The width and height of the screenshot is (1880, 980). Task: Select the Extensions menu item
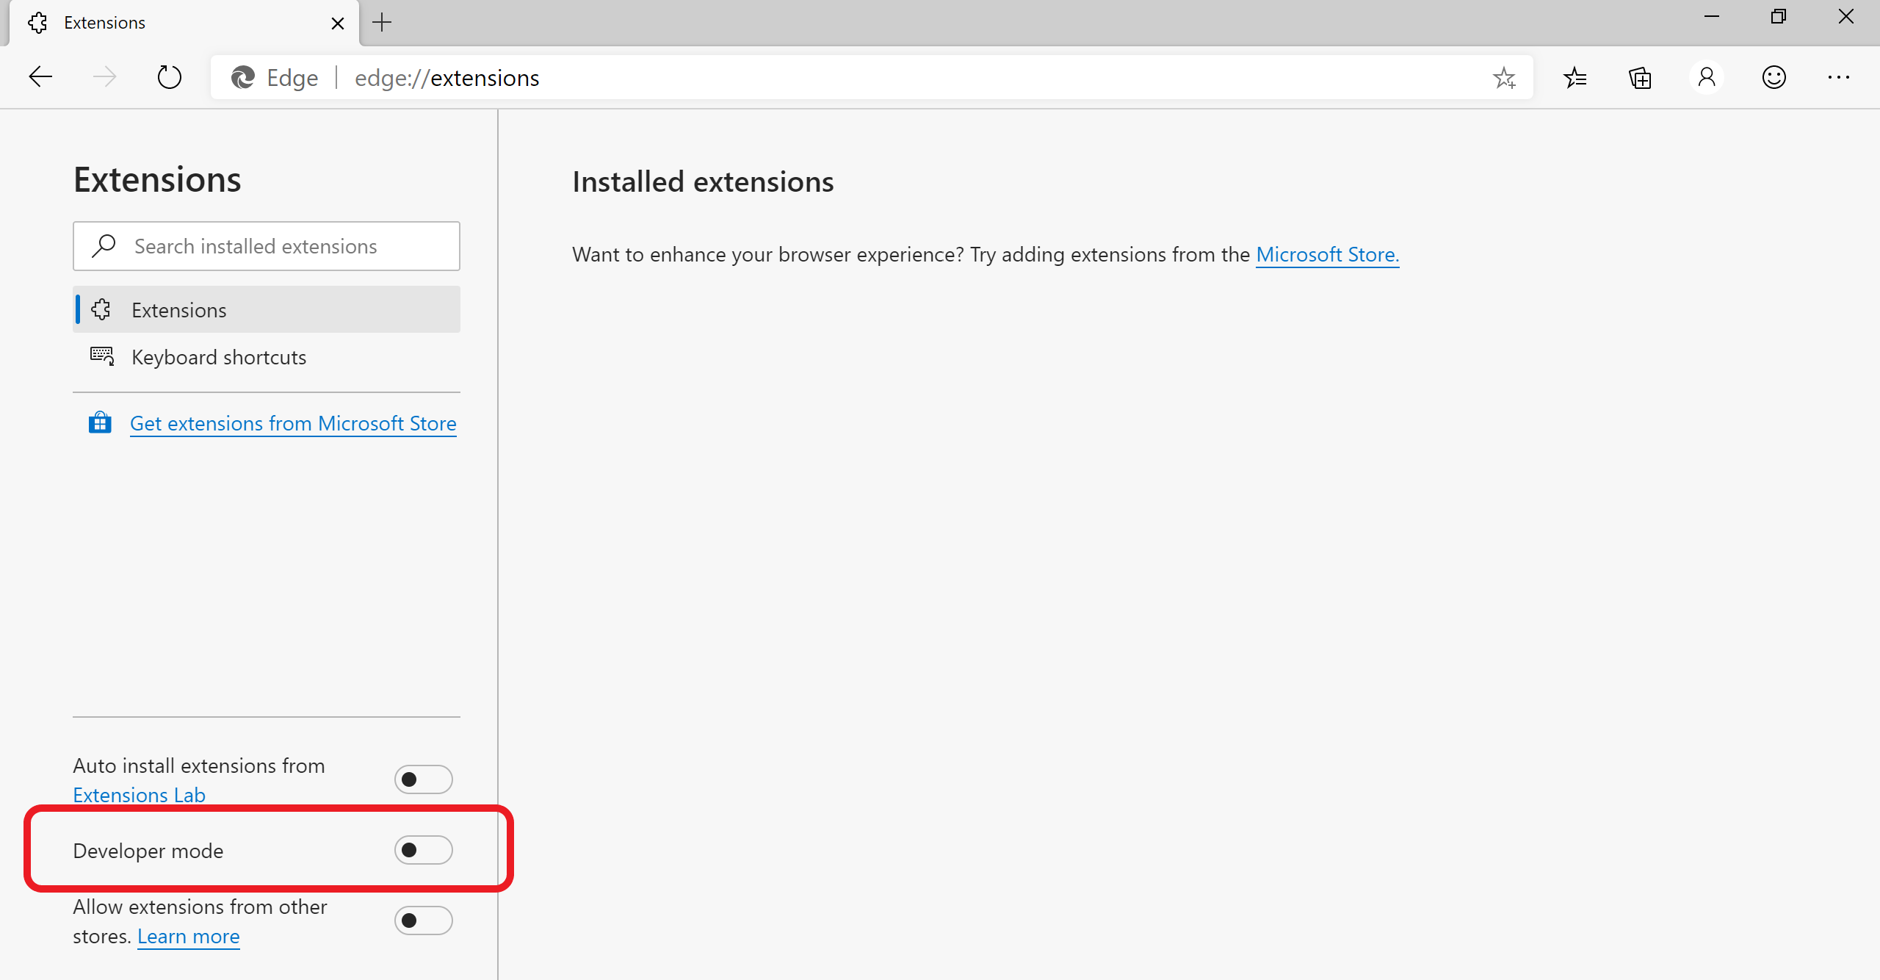(179, 310)
